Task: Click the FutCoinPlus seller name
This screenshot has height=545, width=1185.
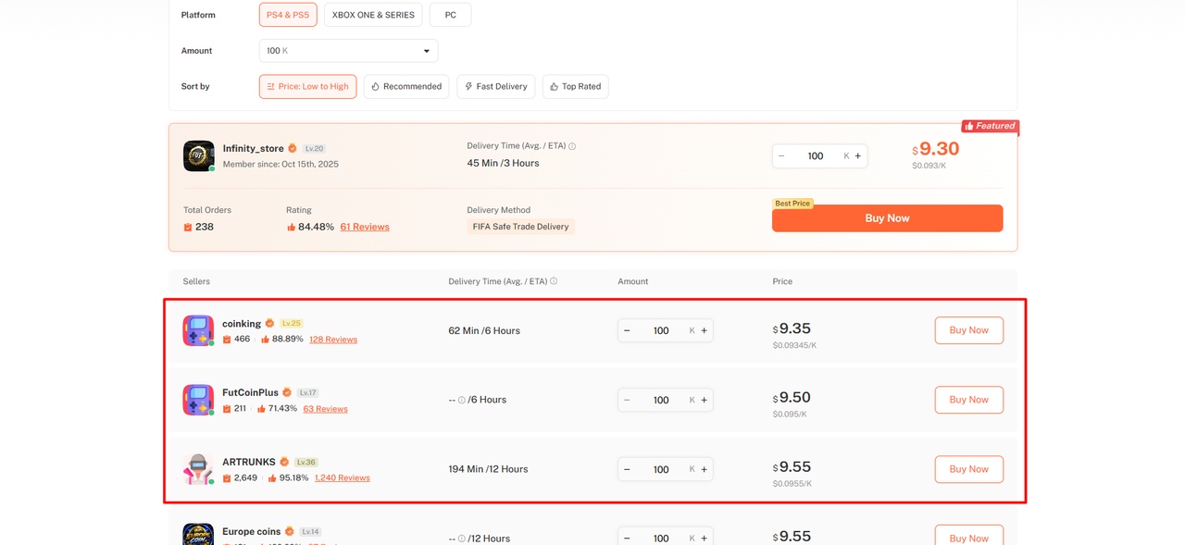Action: 250,392
